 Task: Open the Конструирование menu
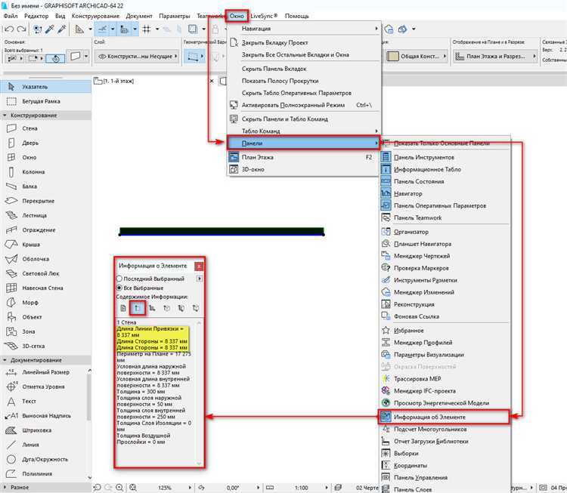click(x=95, y=16)
